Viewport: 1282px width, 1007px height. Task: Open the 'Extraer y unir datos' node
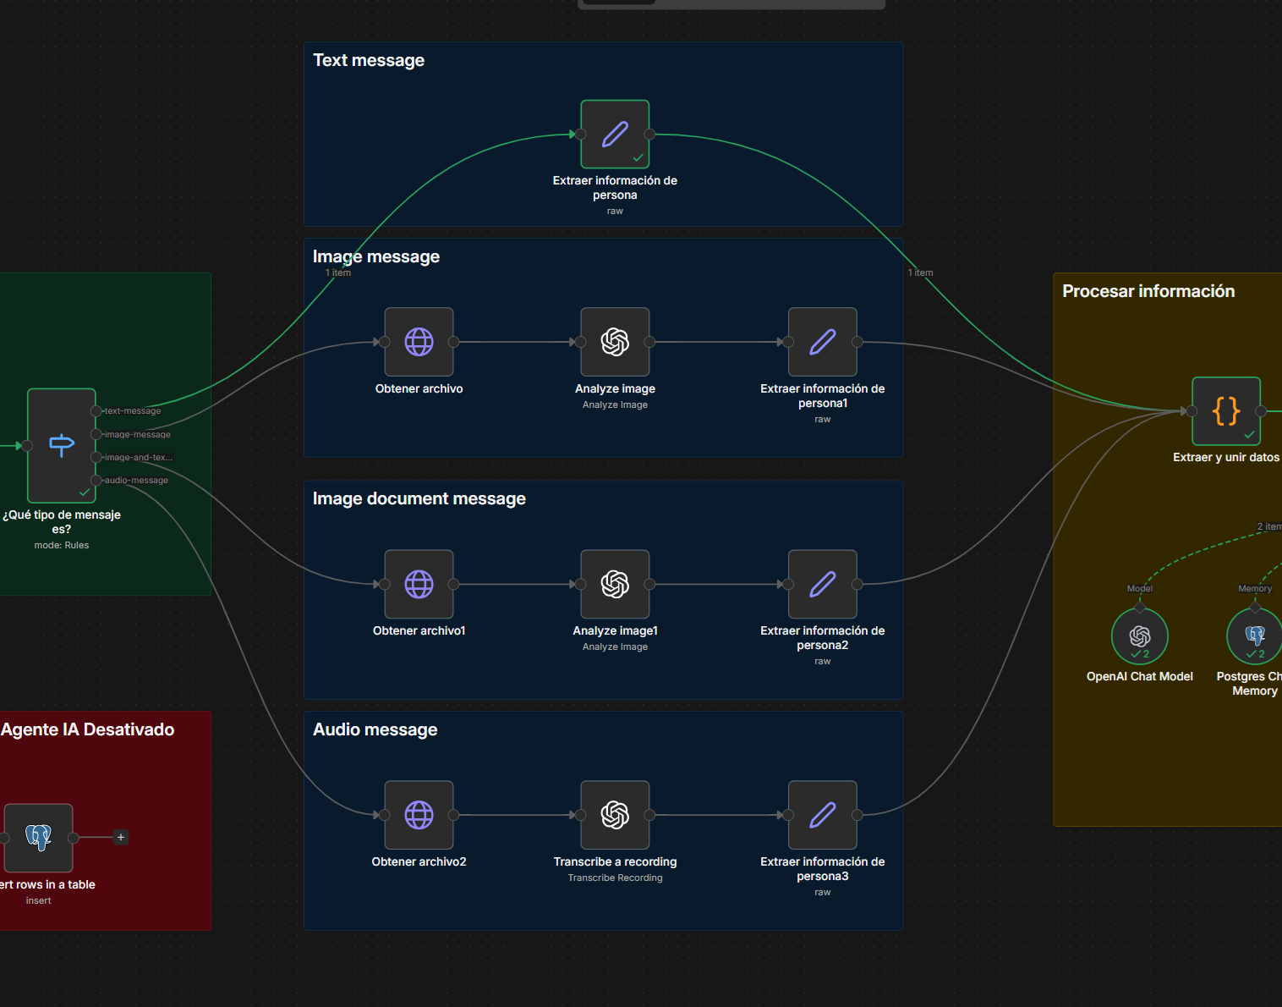tap(1225, 411)
